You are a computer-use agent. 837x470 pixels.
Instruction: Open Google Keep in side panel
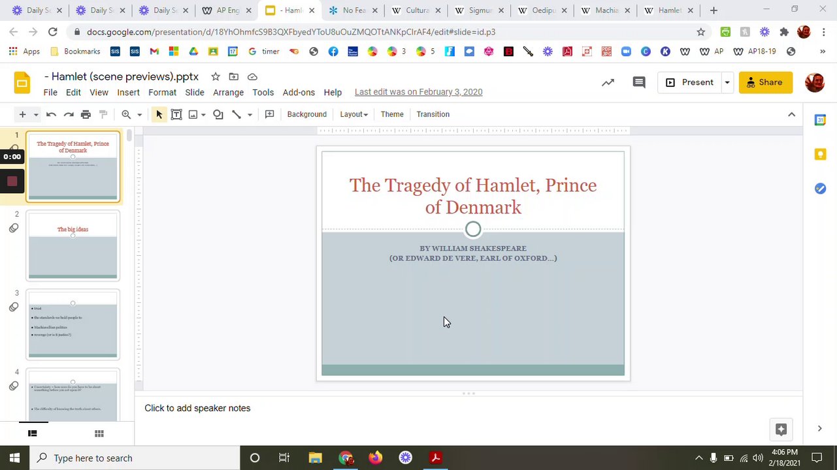coord(820,154)
